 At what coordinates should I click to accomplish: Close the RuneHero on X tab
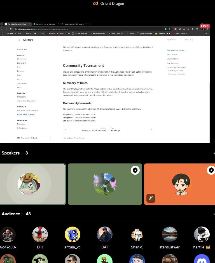pyautogui.click(x=87, y=24)
